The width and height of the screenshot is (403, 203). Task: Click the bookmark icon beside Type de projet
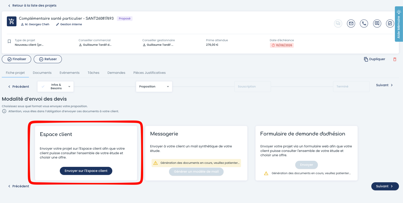tap(9, 41)
